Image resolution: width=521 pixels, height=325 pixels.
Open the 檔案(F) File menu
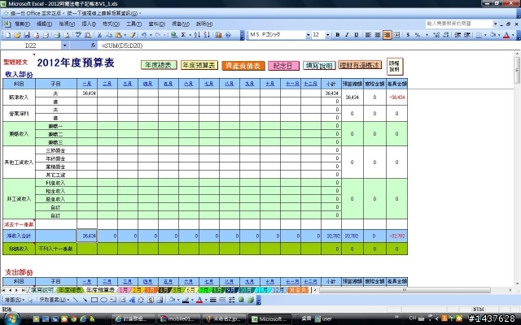[22, 24]
